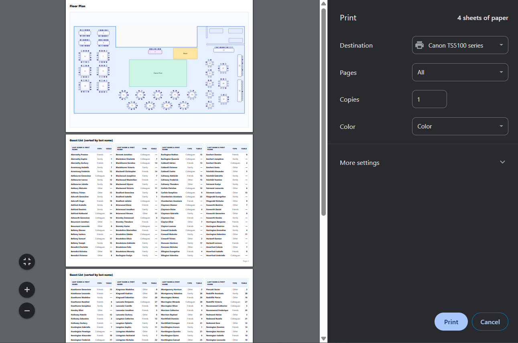
Task: Click 'Kingsman Madeline' on third page
Action: 125,289
